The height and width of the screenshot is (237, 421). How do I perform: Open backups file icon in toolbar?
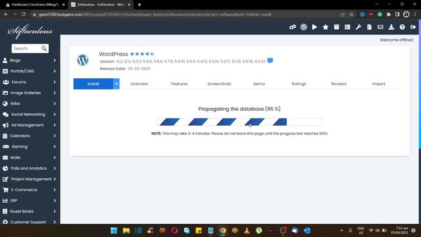(370, 27)
